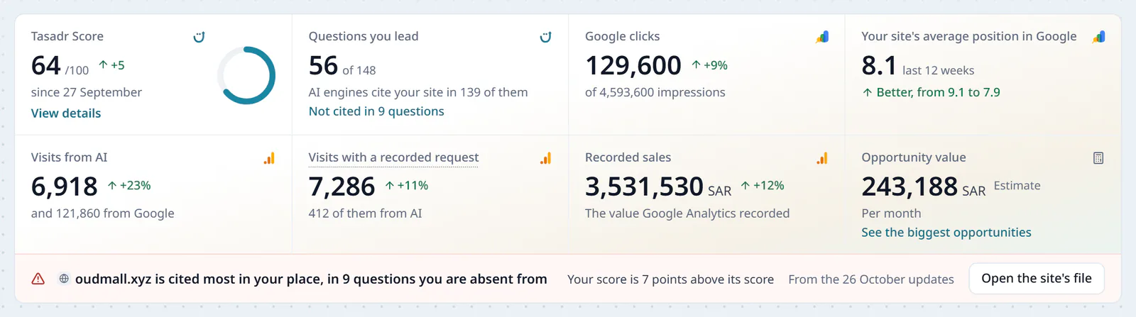The image size is (1136, 317).
Task: Click the red warning triangle icon
Action: [38, 279]
